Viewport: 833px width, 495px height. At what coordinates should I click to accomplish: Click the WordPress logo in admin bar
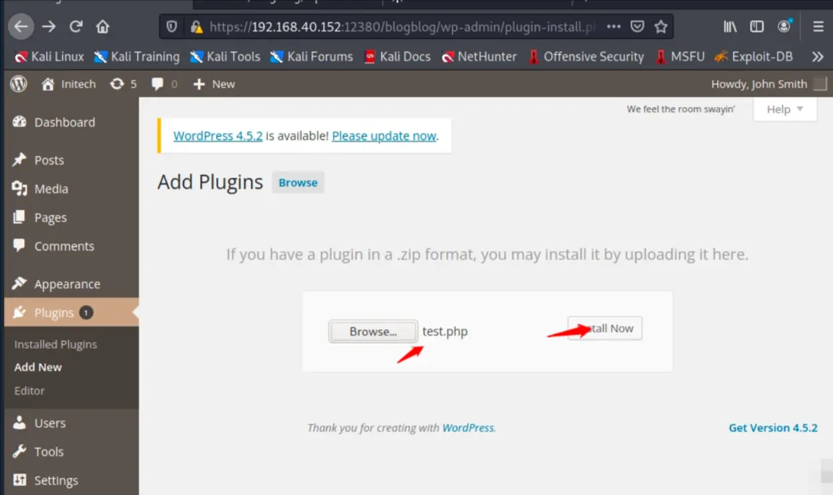(x=19, y=84)
